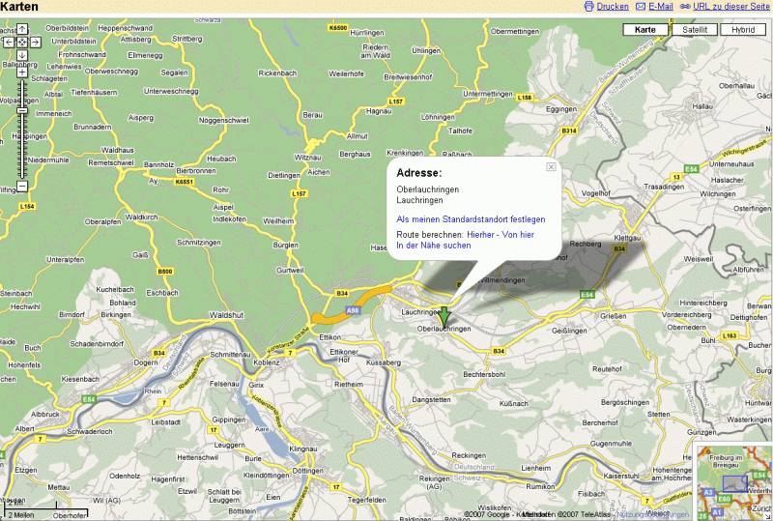This screenshot has width=773, height=521.
Task: Click the printer icon beside Drucken
Action: (588, 7)
